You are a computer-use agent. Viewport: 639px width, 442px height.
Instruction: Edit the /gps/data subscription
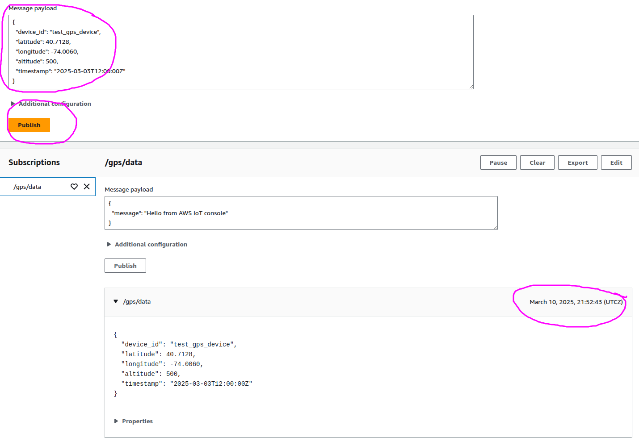(x=616, y=163)
